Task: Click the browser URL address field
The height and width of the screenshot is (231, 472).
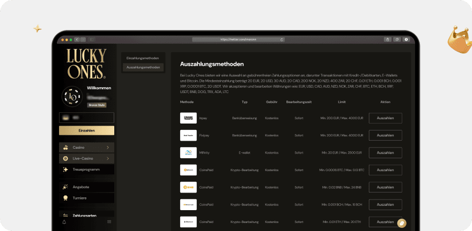Action: point(236,40)
